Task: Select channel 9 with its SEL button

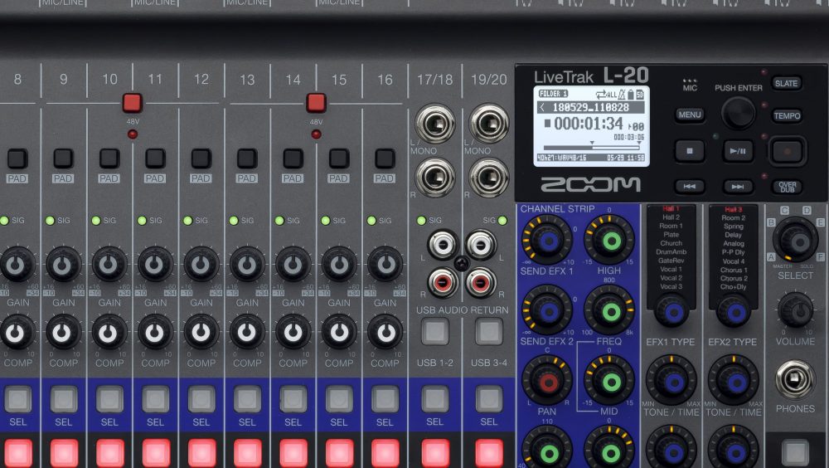Action: [64, 399]
